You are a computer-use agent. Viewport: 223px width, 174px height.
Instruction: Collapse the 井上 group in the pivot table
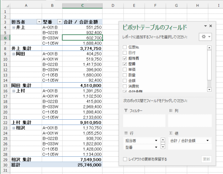tap(14, 27)
